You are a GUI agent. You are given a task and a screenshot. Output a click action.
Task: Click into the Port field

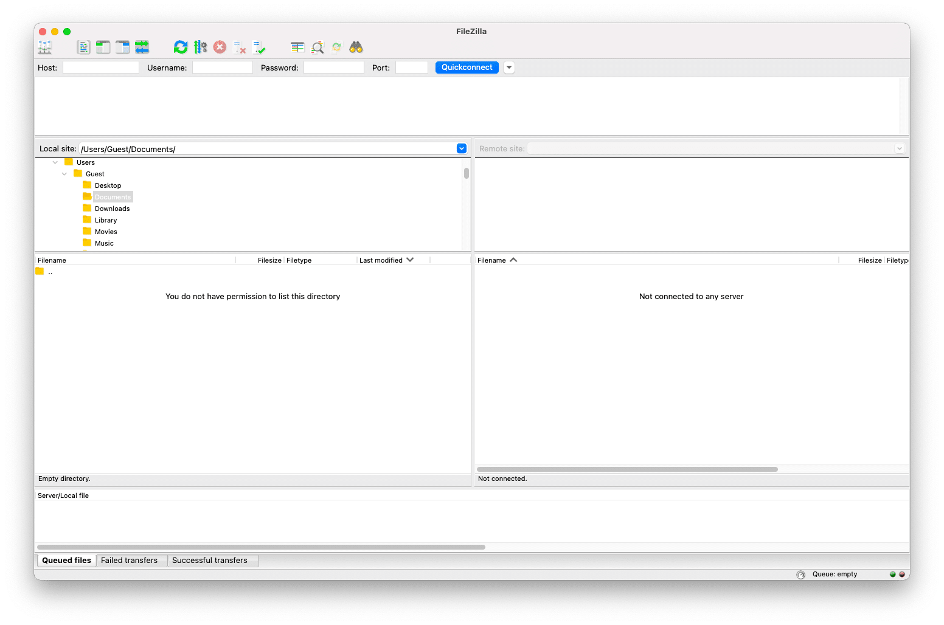(412, 67)
